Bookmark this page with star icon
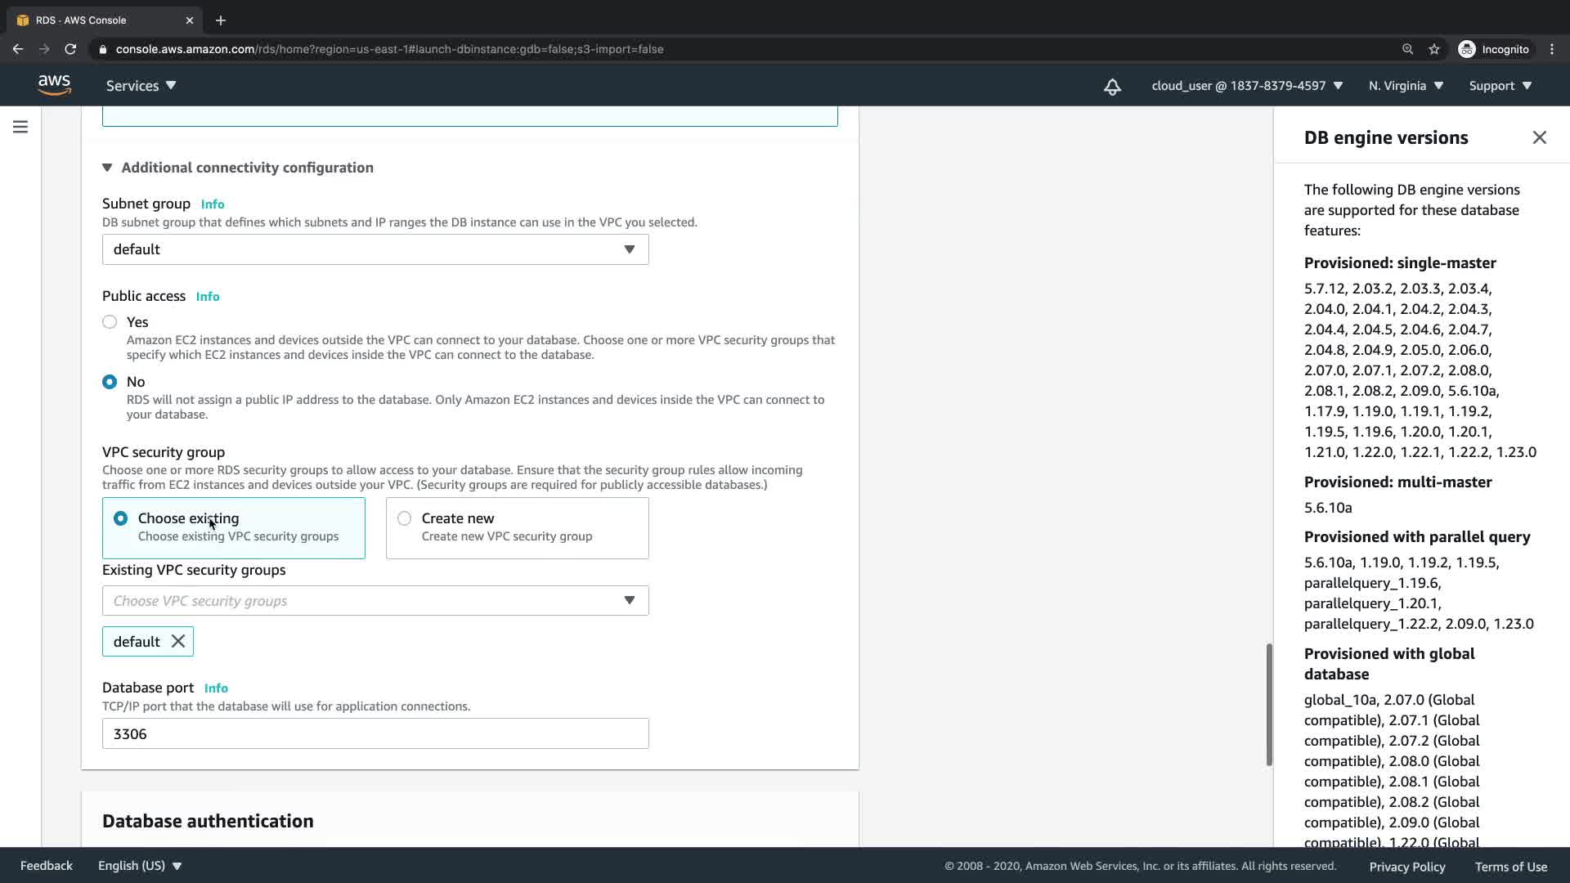 pos(1434,49)
